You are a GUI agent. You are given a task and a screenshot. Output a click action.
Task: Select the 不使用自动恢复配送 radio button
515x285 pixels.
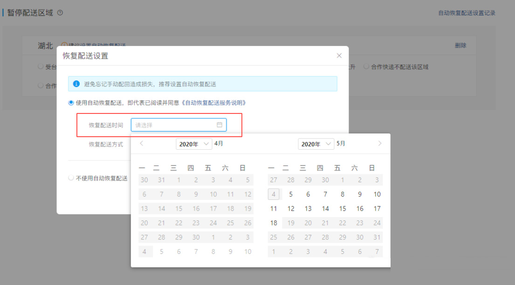71,177
